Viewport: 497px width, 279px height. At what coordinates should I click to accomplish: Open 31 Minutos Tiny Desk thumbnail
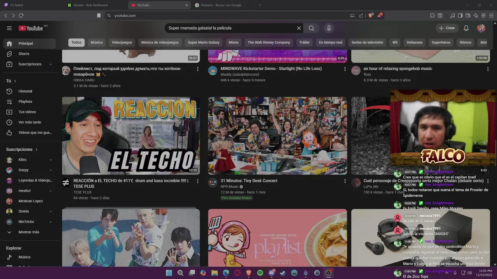278,136
